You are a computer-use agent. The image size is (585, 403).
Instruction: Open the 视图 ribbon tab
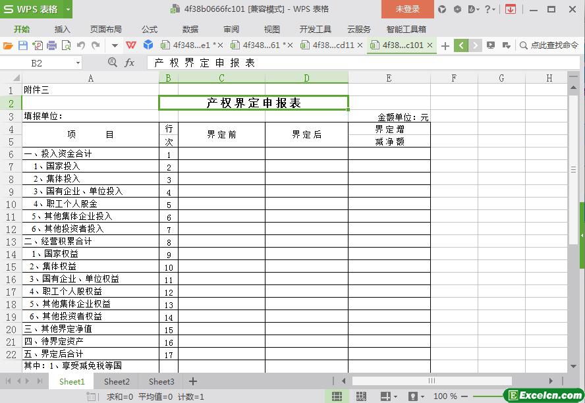click(x=271, y=29)
